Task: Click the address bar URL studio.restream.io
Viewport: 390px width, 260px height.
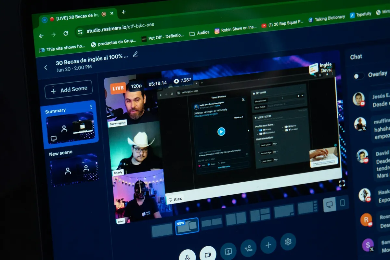Action: [x=120, y=28]
